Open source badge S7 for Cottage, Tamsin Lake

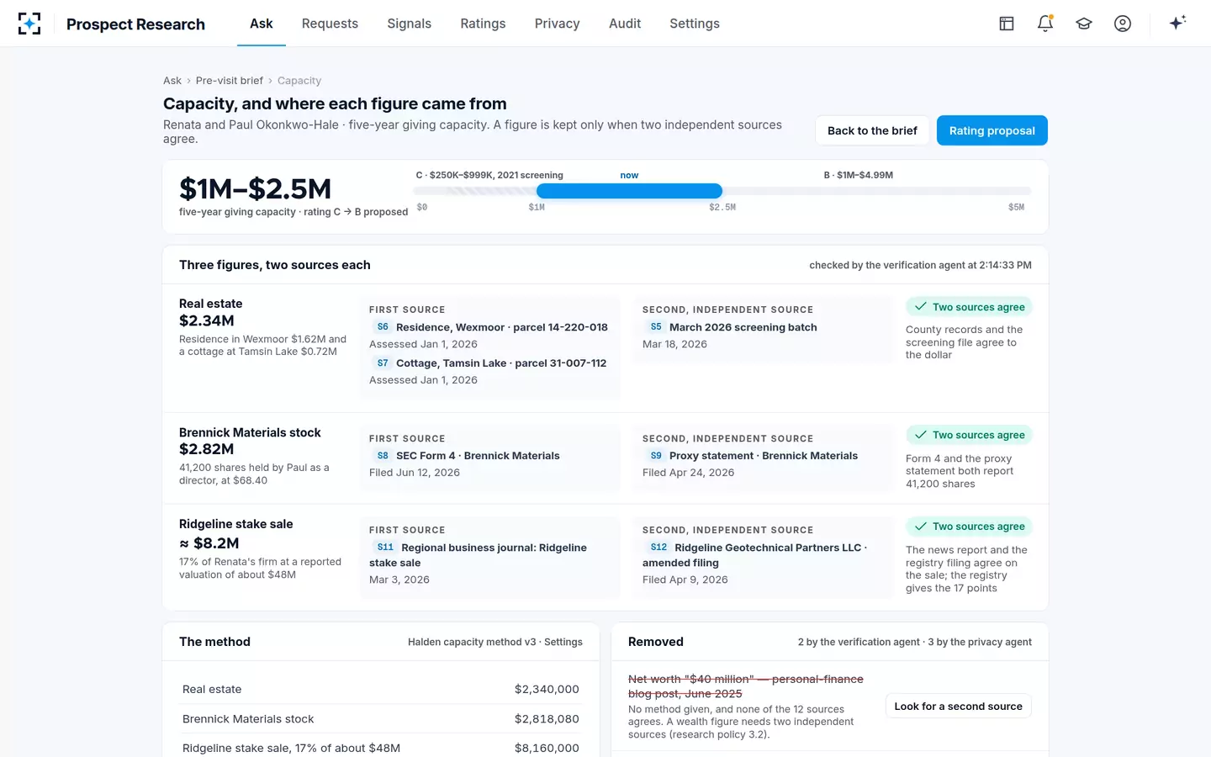[383, 363]
